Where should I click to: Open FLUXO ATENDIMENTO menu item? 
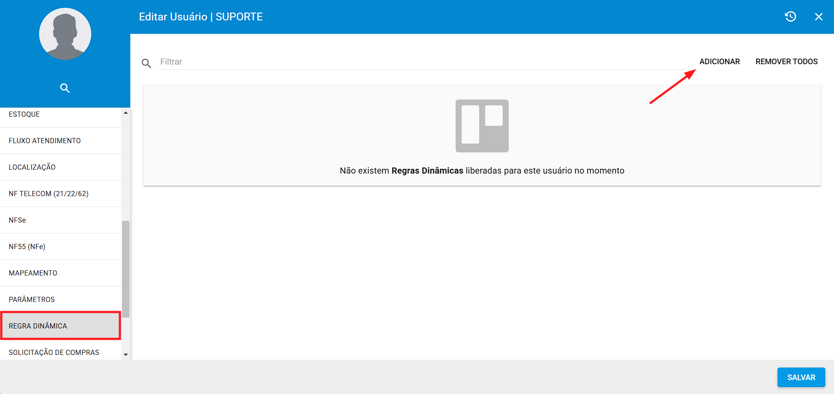[x=60, y=141]
